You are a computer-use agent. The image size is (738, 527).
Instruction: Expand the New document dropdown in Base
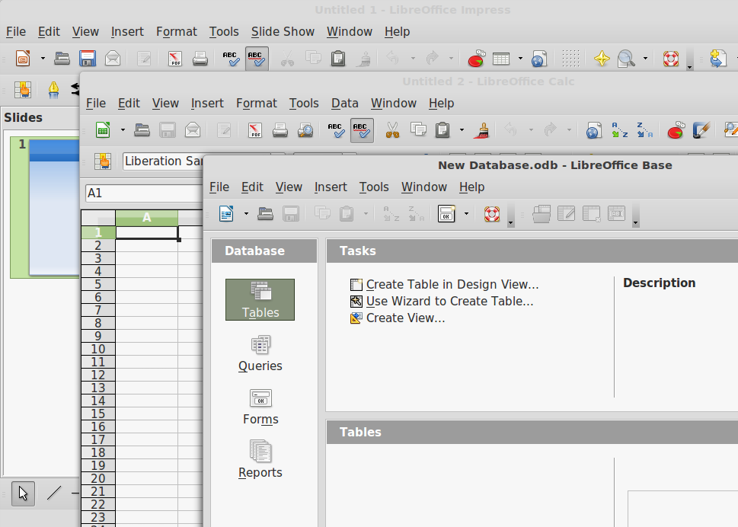pos(246,214)
